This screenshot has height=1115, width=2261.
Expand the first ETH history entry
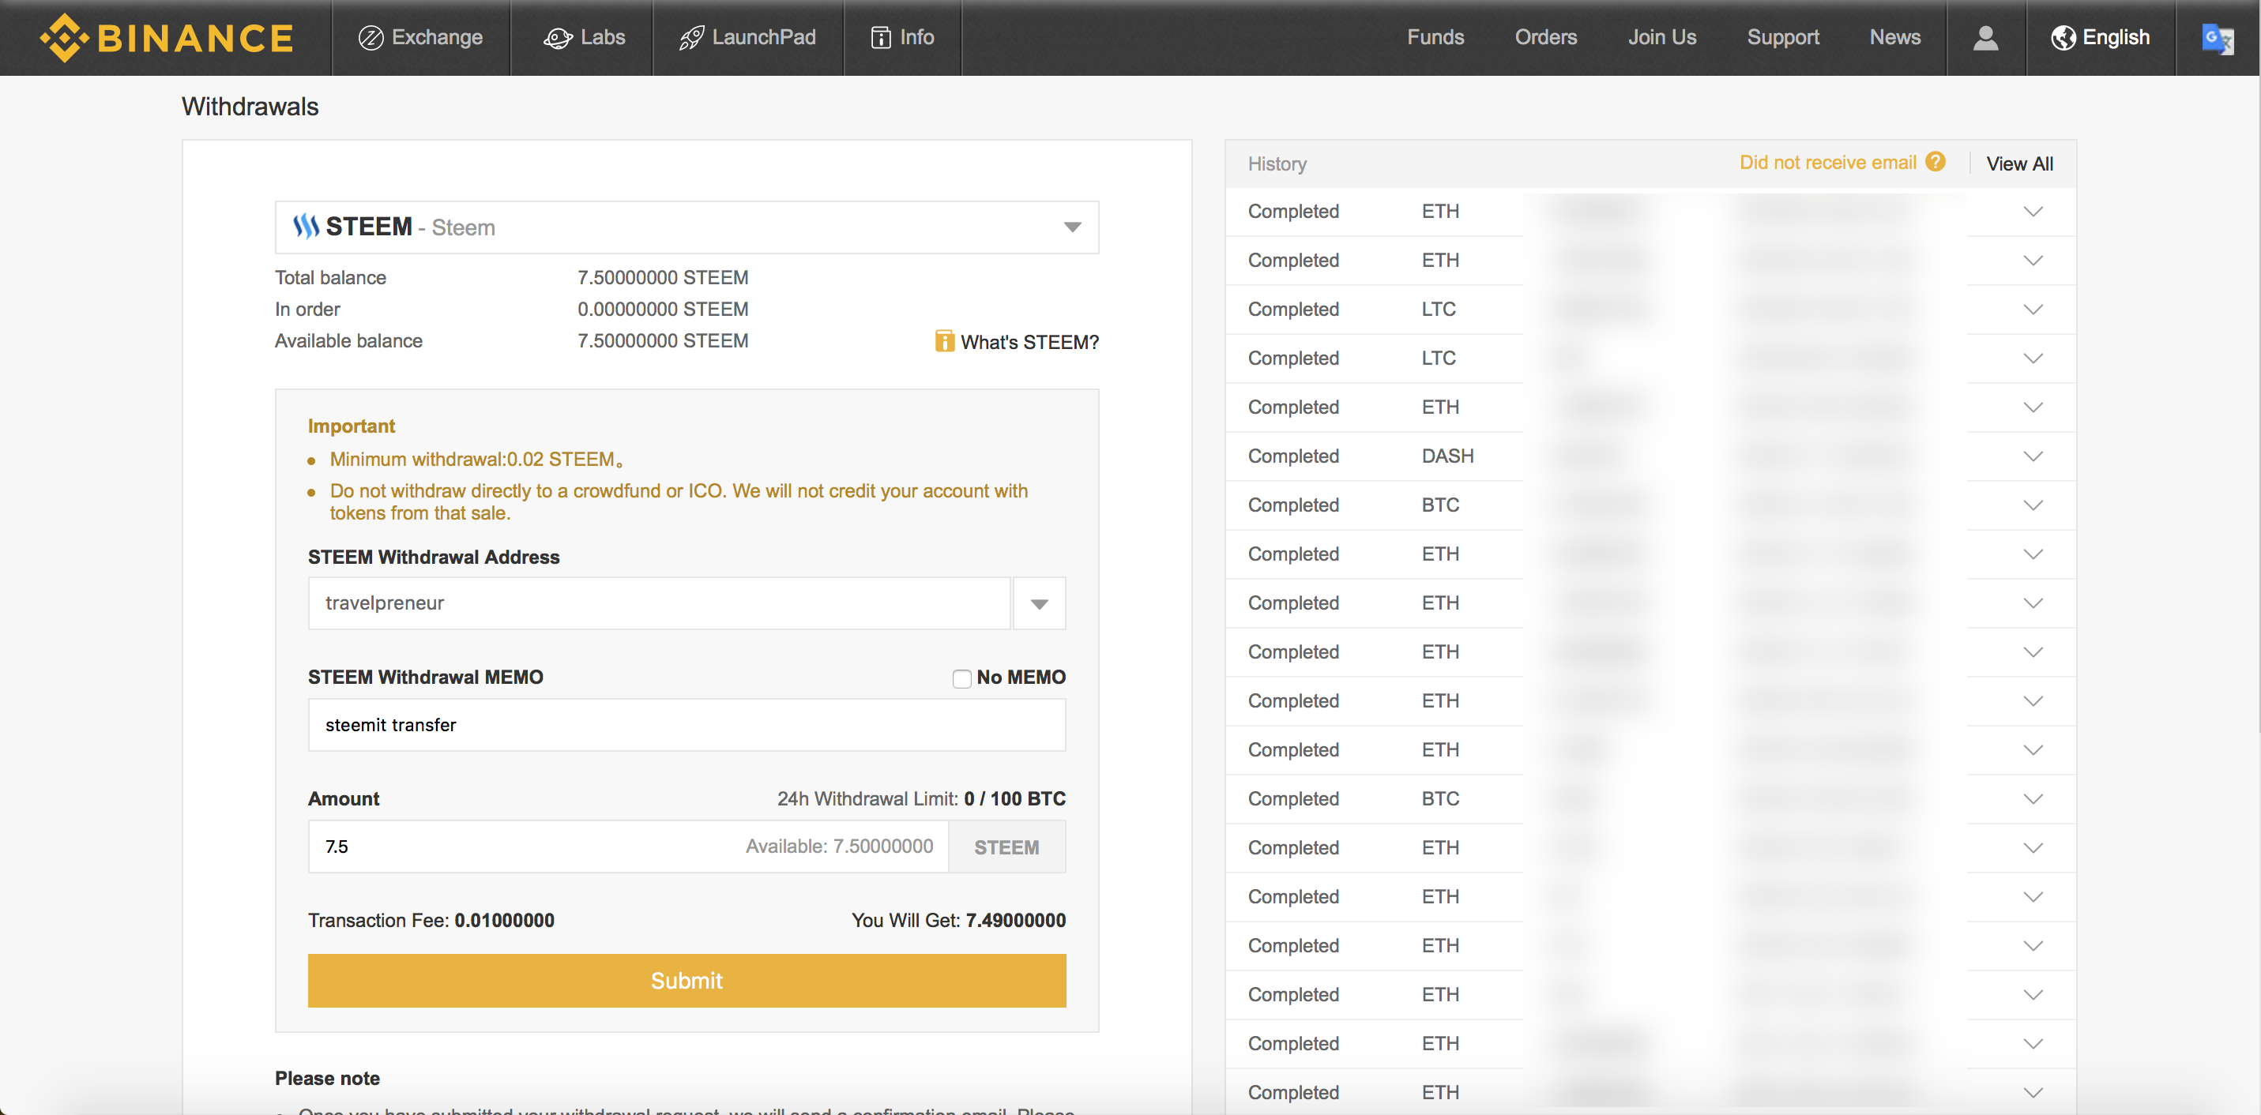(2033, 212)
